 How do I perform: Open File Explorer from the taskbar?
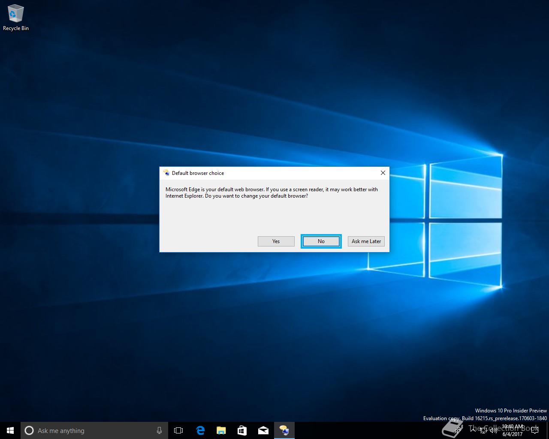tap(221, 430)
